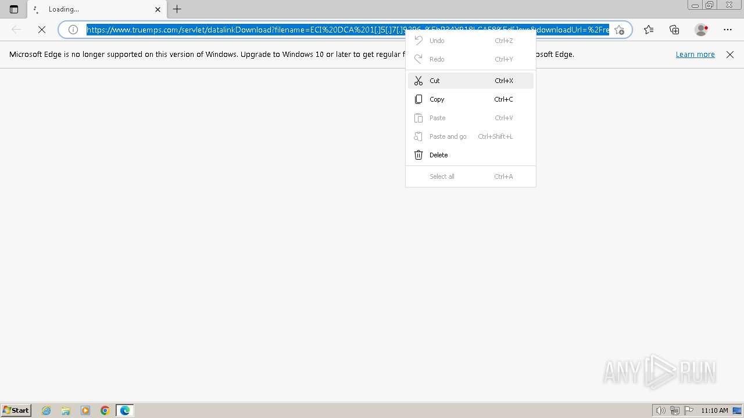Screen dimensions: 744x418
Task: Choose Cut from the context menu
Action: coord(471,81)
